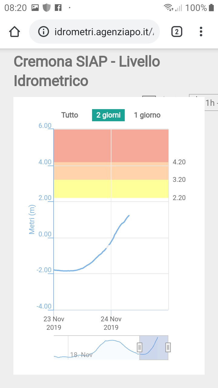
Task: Click the yellow 2.20 threshold band
Action: [x=111, y=189]
